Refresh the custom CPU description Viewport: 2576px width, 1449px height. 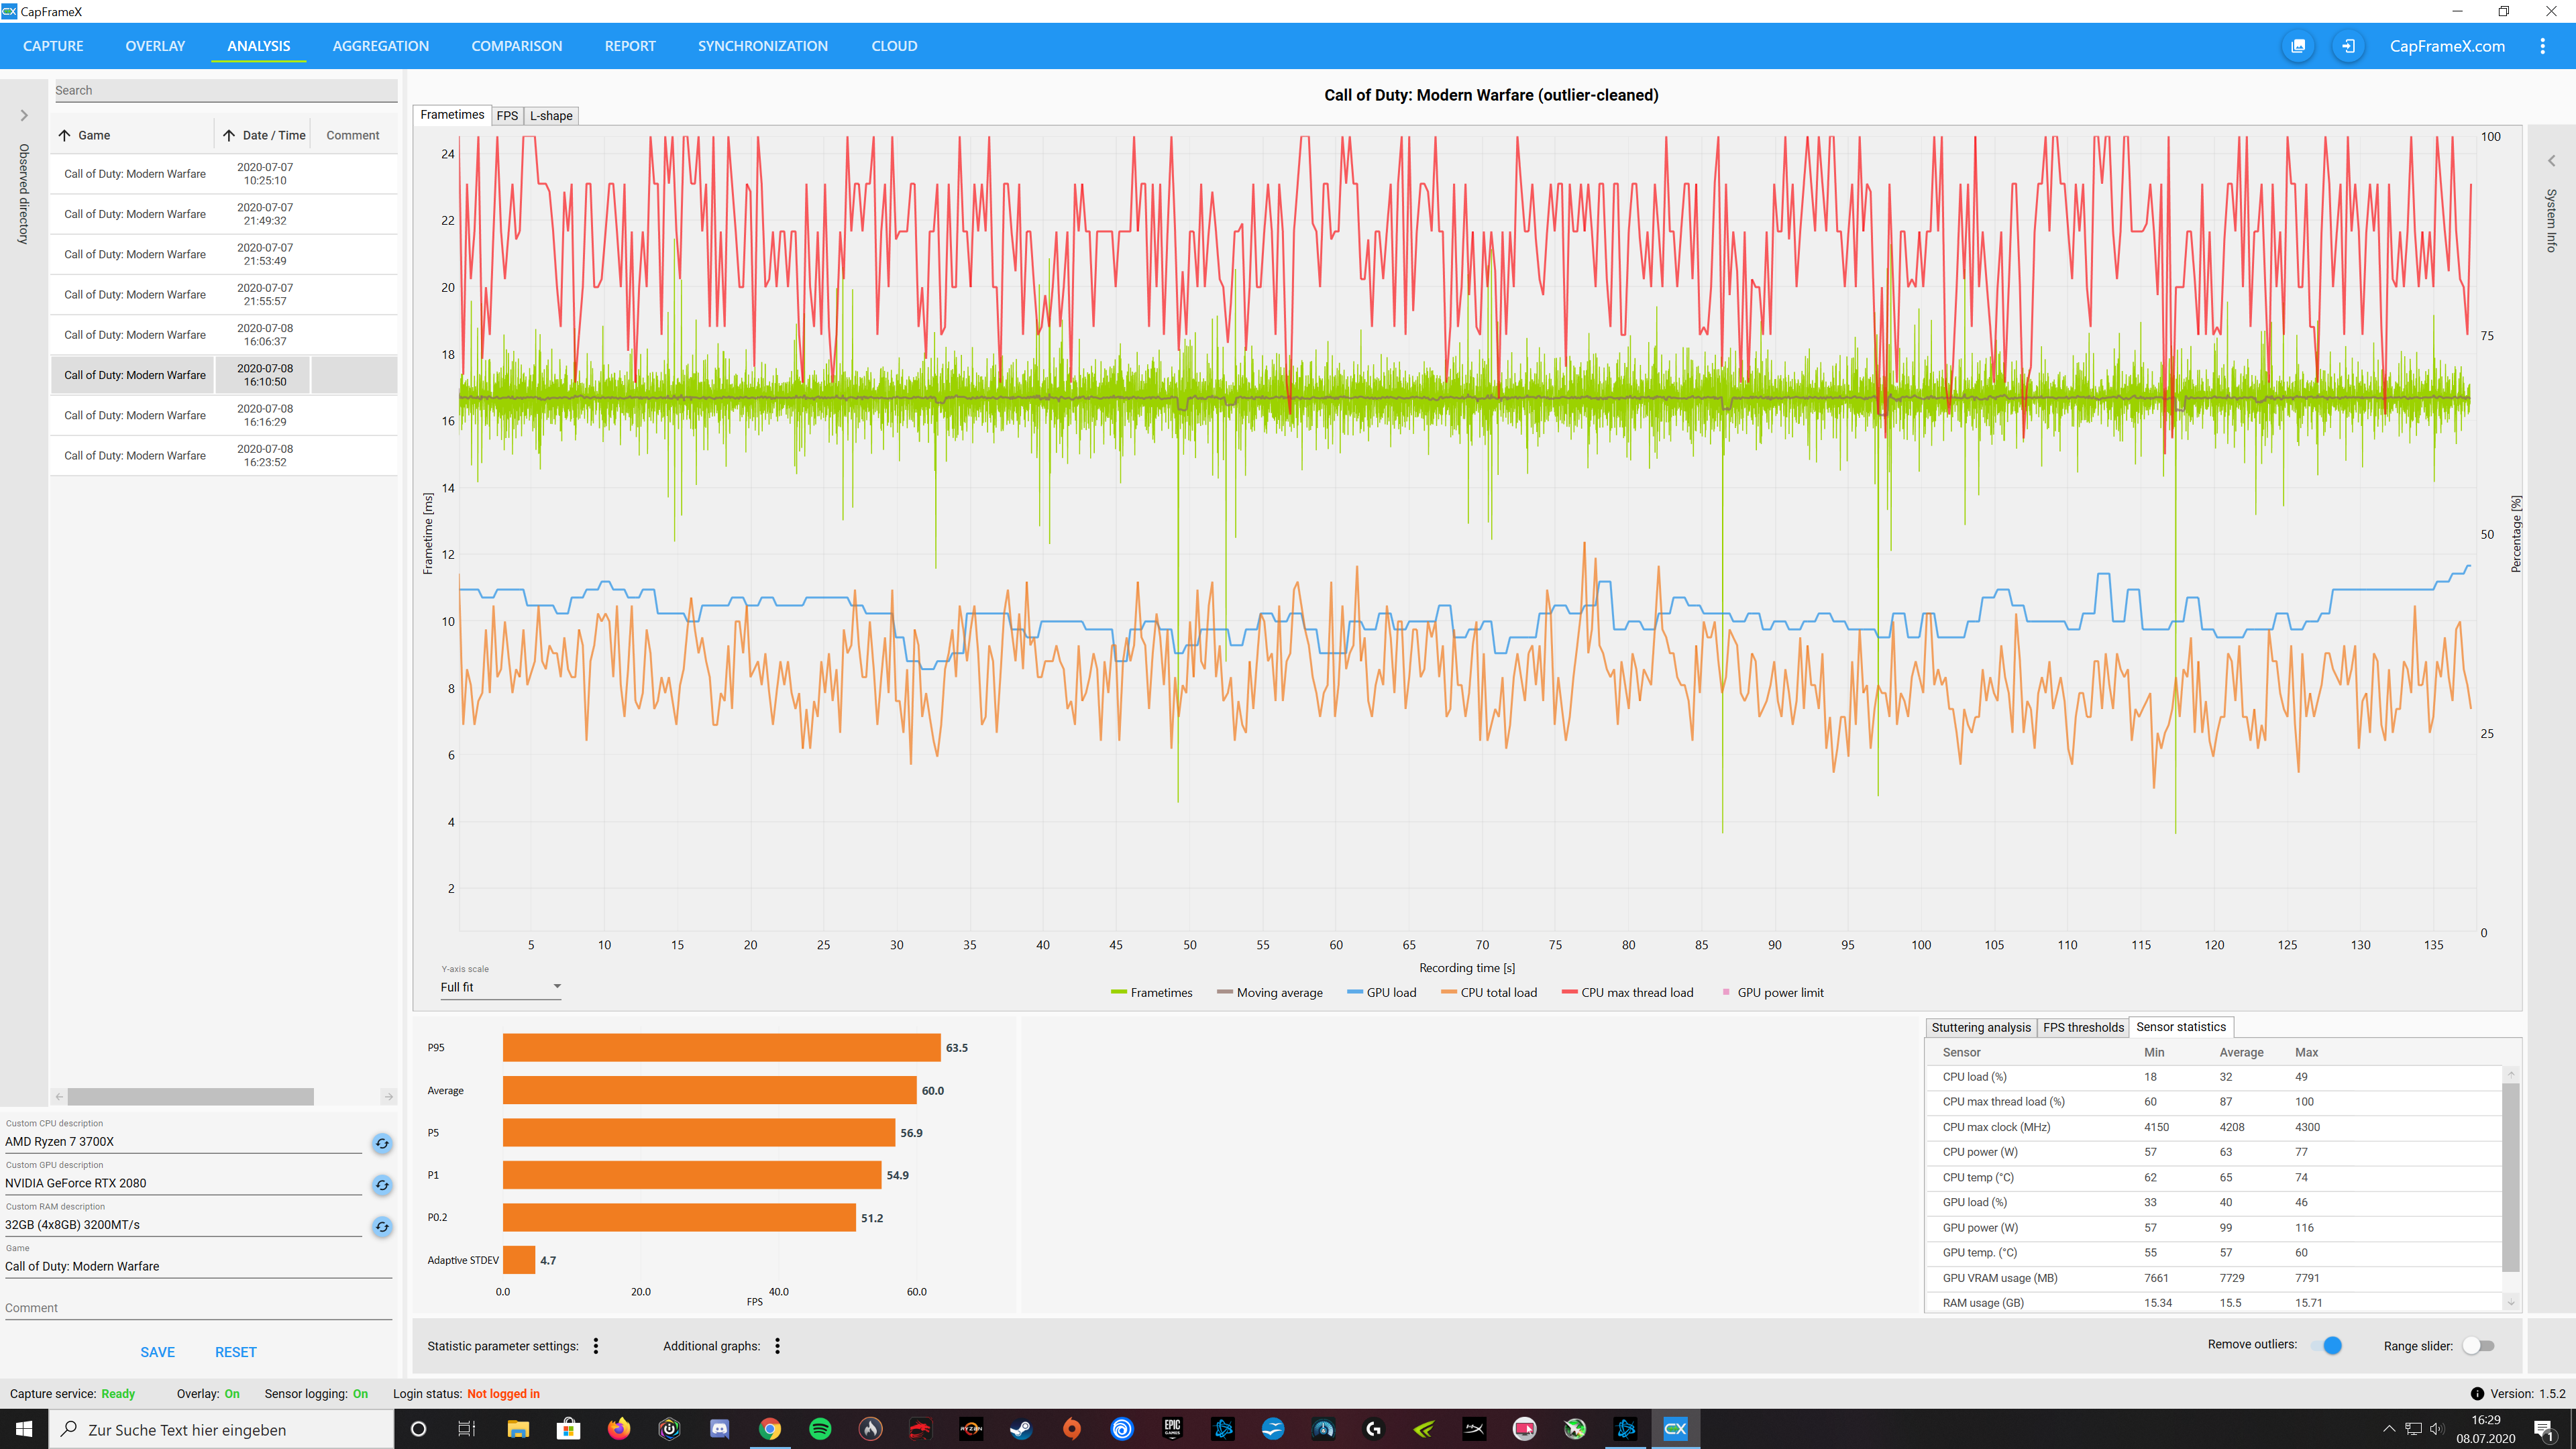click(x=382, y=1143)
